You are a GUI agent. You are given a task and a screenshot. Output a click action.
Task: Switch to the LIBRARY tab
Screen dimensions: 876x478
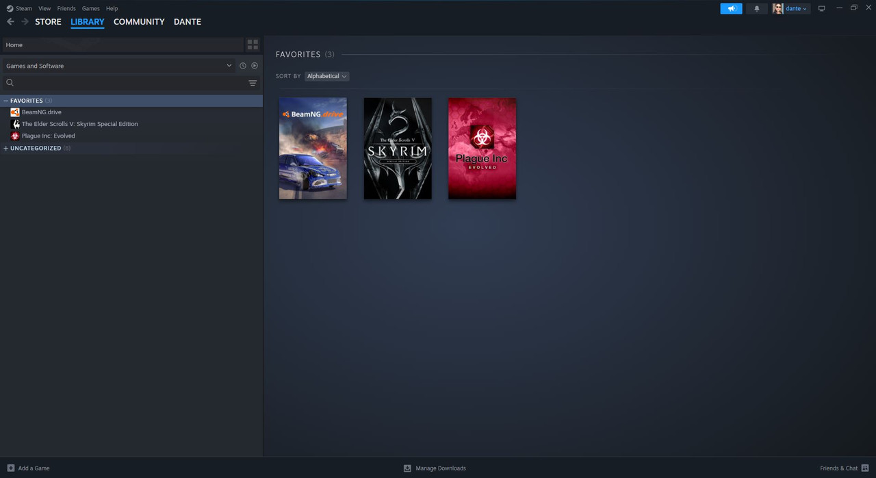(x=88, y=22)
